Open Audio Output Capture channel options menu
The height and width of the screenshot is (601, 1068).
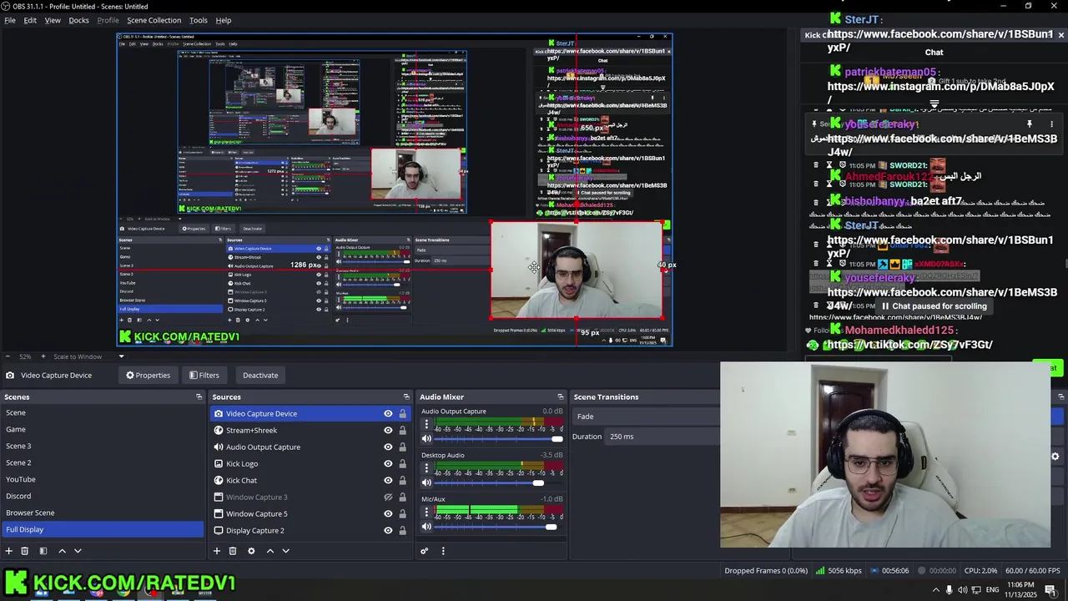426,424
